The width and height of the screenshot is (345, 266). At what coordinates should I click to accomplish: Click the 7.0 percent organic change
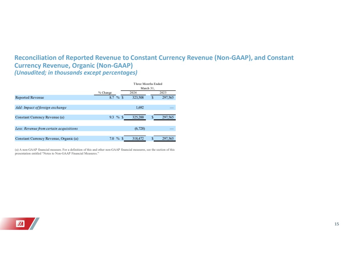112,139
